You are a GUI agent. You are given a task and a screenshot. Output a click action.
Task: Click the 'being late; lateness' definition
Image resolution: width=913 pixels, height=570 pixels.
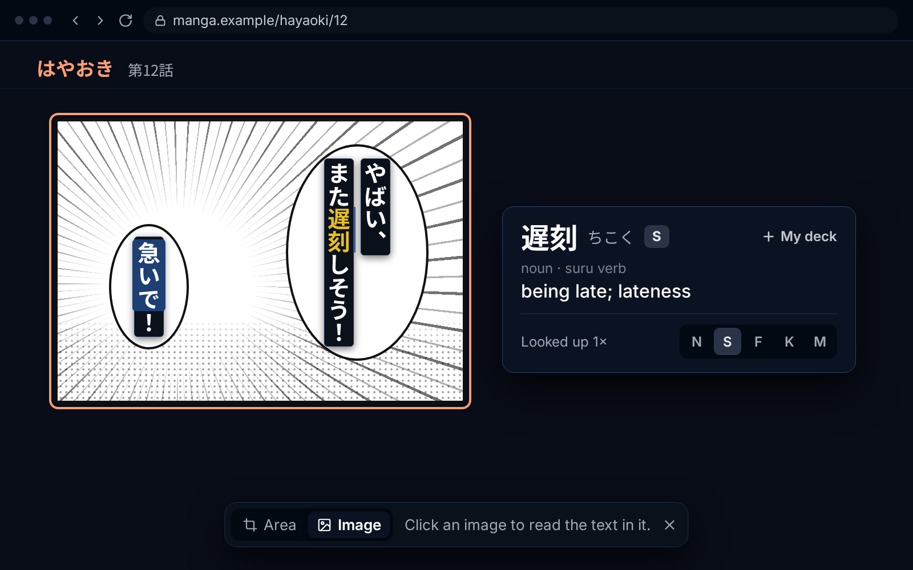605,291
